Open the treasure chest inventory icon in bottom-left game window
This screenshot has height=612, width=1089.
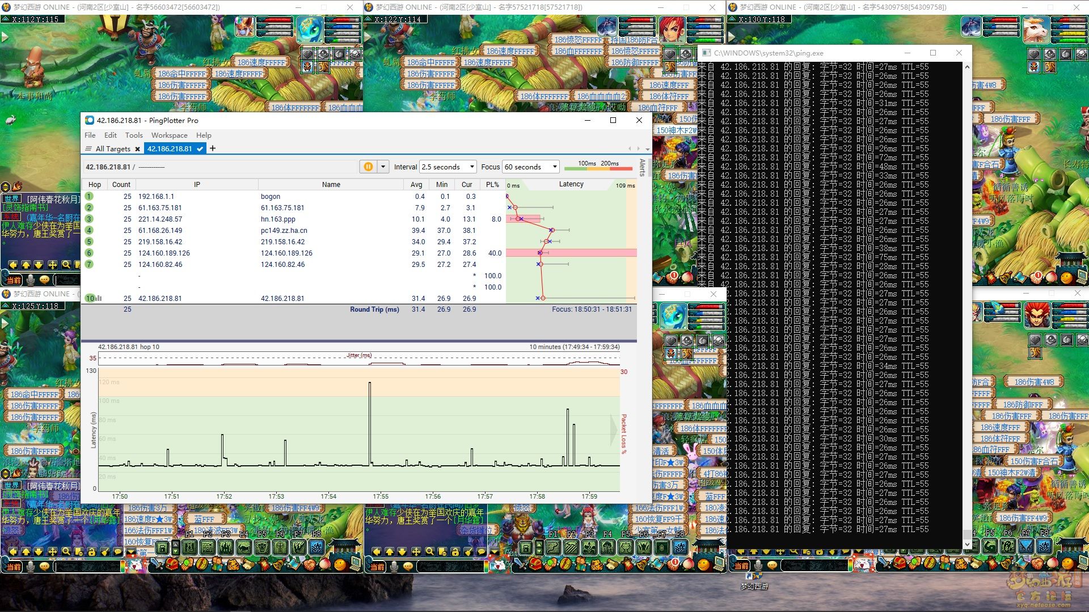[x=172, y=564]
